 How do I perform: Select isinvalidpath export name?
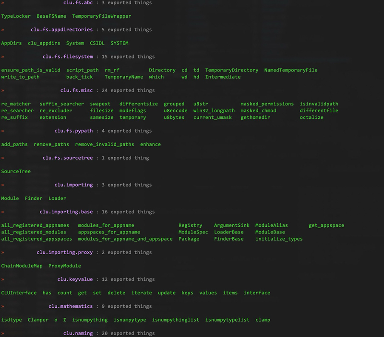[x=319, y=104]
